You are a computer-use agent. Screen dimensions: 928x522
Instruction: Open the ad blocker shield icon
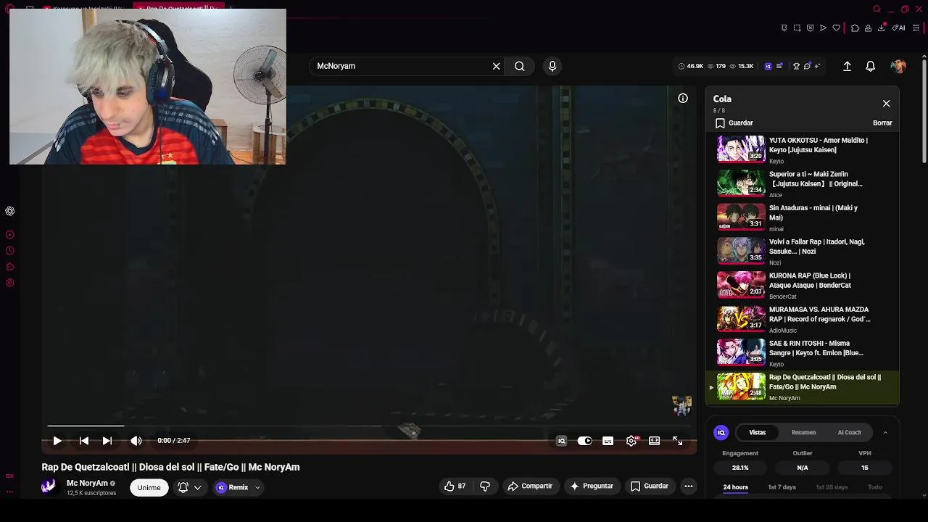810,28
